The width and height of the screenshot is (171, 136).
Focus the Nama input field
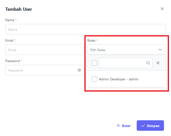coord(85,29)
